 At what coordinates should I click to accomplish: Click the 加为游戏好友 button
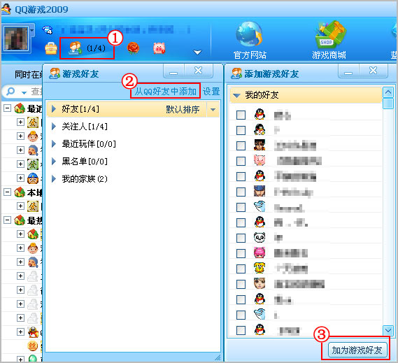point(357,350)
